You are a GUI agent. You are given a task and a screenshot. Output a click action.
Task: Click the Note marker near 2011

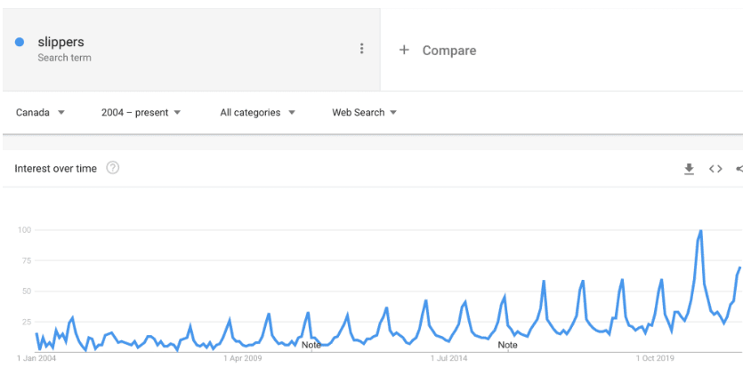pos(311,345)
